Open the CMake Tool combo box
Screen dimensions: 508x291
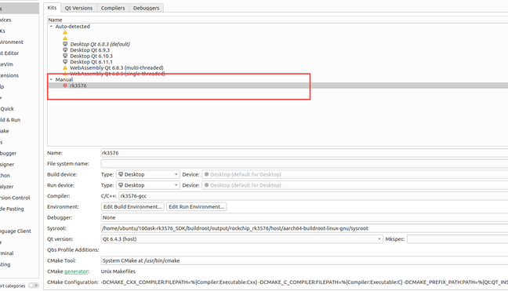(x=304, y=260)
